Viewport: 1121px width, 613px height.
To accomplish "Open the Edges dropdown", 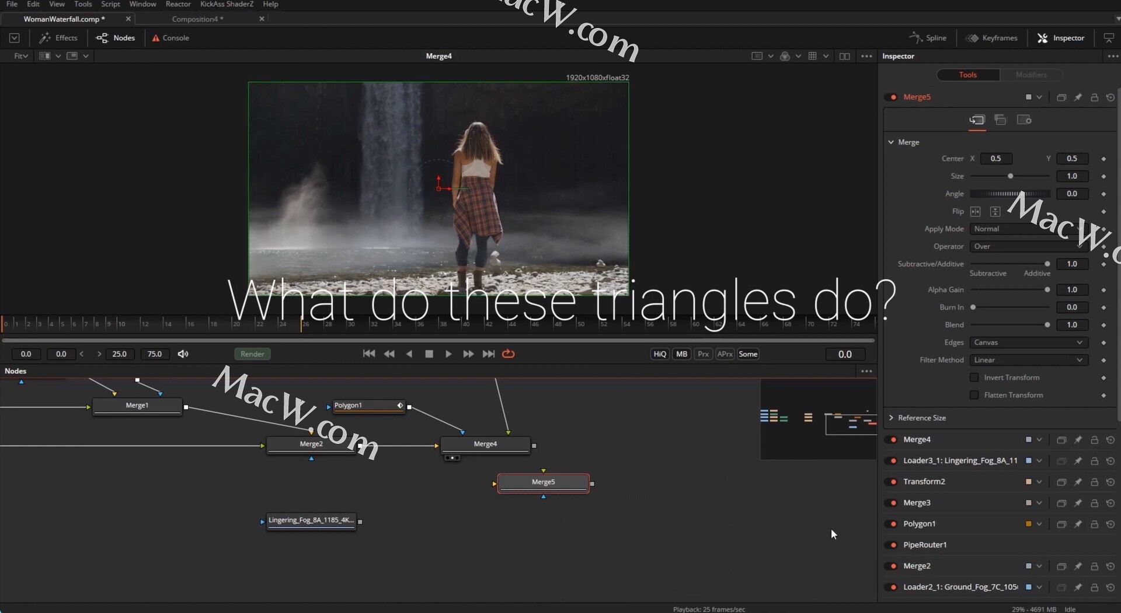I will (x=1028, y=342).
